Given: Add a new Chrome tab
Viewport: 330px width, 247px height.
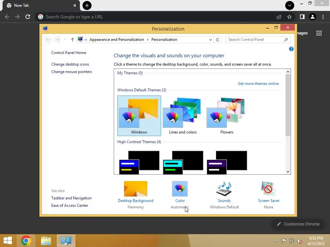Looking at the screenshot, I should pos(87,5).
